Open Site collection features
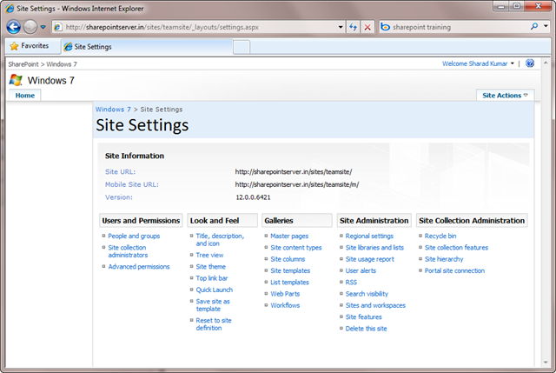This screenshot has height=373, width=556. pyautogui.click(x=456, y=248)
